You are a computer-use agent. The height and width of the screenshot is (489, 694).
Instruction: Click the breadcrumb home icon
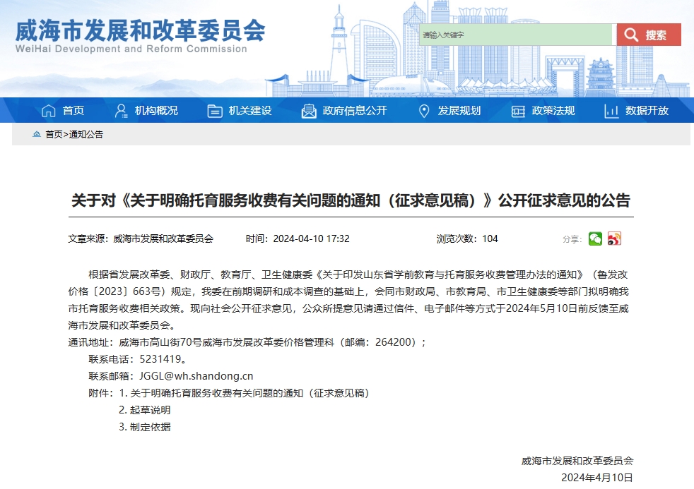37,134
